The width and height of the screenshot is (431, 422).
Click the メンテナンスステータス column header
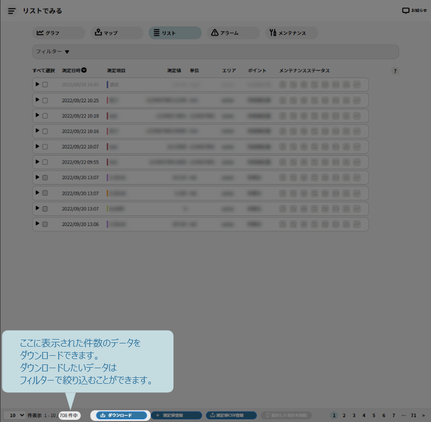(x=304, y=71)
